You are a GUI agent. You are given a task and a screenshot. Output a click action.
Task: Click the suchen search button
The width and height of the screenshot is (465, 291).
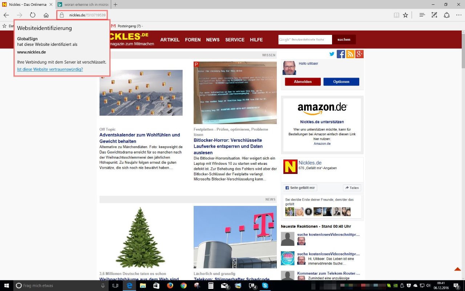click(344, 40)
